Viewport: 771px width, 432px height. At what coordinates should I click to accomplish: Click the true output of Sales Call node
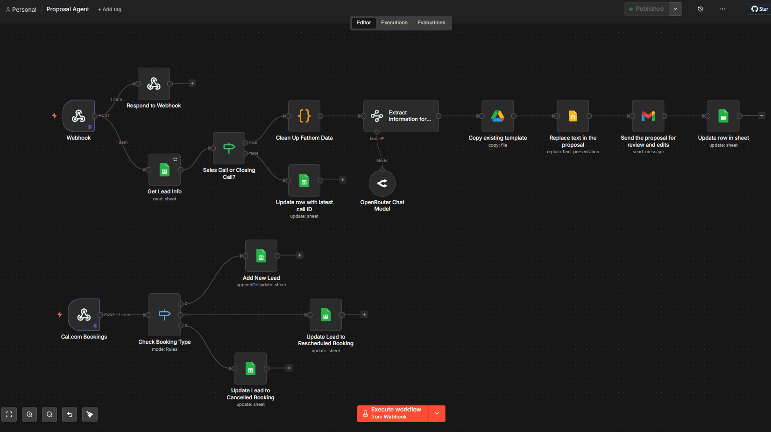click(x=245, y=142)
